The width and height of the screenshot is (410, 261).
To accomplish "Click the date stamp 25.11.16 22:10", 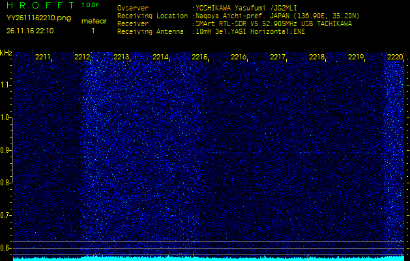I will pyautogui.click(x=30, y=31).
